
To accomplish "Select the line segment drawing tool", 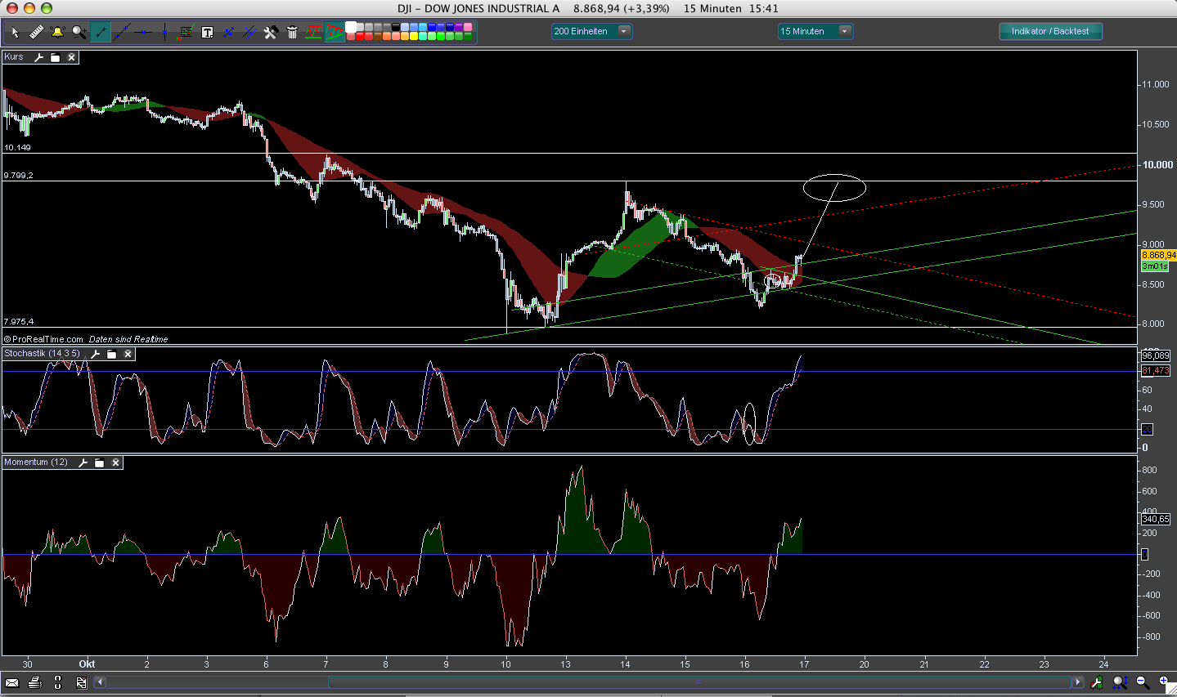I will [x=101, y=32].
